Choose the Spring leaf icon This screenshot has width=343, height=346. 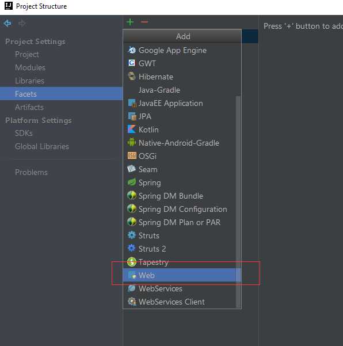[x=132, y=182]
